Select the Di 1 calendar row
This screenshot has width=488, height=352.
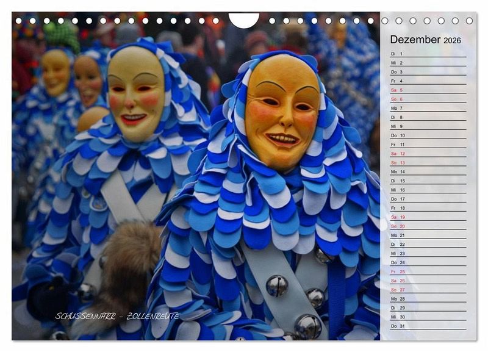(427, 54)
